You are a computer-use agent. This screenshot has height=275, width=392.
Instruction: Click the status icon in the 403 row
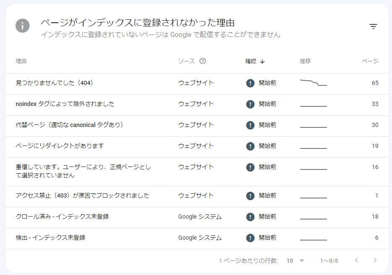(x=250, y=196)
